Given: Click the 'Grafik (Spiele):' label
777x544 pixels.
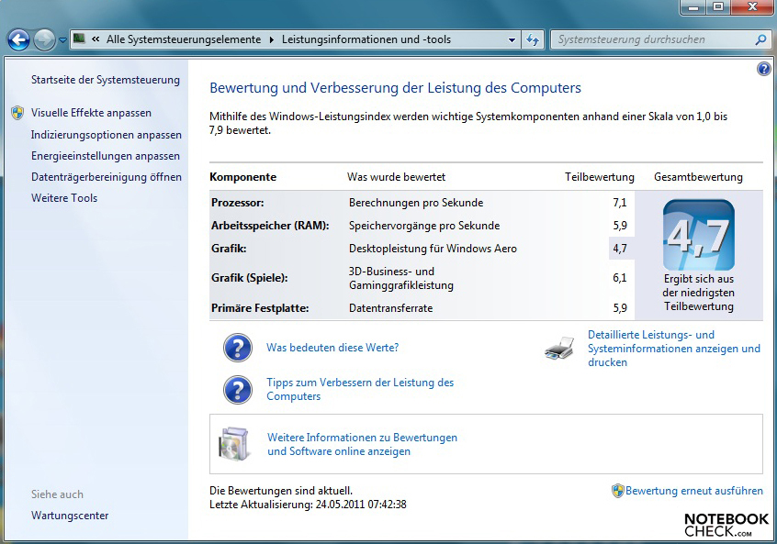Looking at the screenshot, I should pyautogui.click(x=250, y=278).
